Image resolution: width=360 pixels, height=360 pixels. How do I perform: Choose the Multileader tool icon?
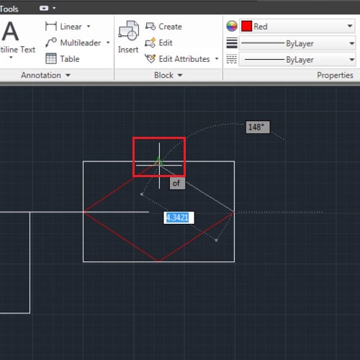click(51, 42)
